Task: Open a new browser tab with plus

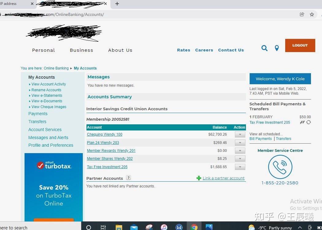Action: [x=117, y=4]
